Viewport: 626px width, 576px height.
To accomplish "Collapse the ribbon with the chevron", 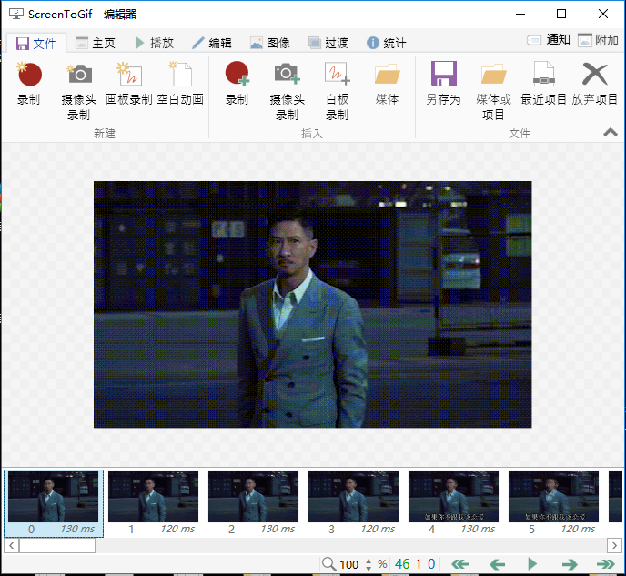I will tap(611, 132).
